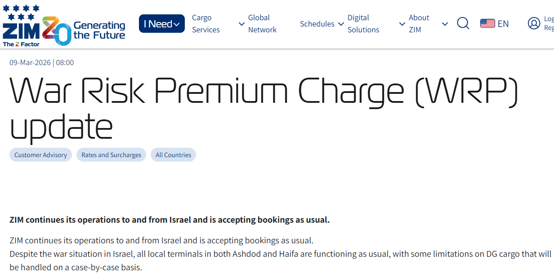Open the I Need dropdown button
This screenshot has height=277, width=554.
pyautogui.click(x=161, y=24)
